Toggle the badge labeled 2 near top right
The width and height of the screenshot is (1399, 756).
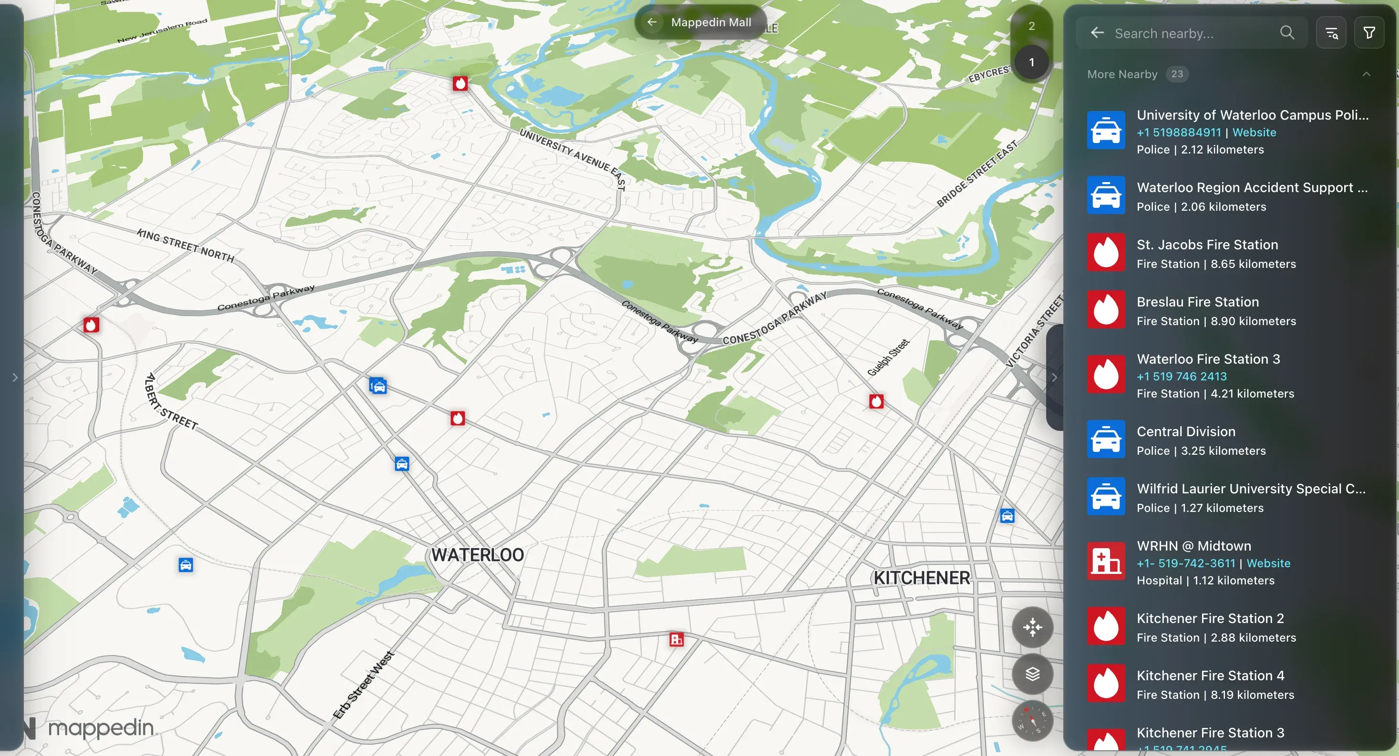click(1031, 26)
